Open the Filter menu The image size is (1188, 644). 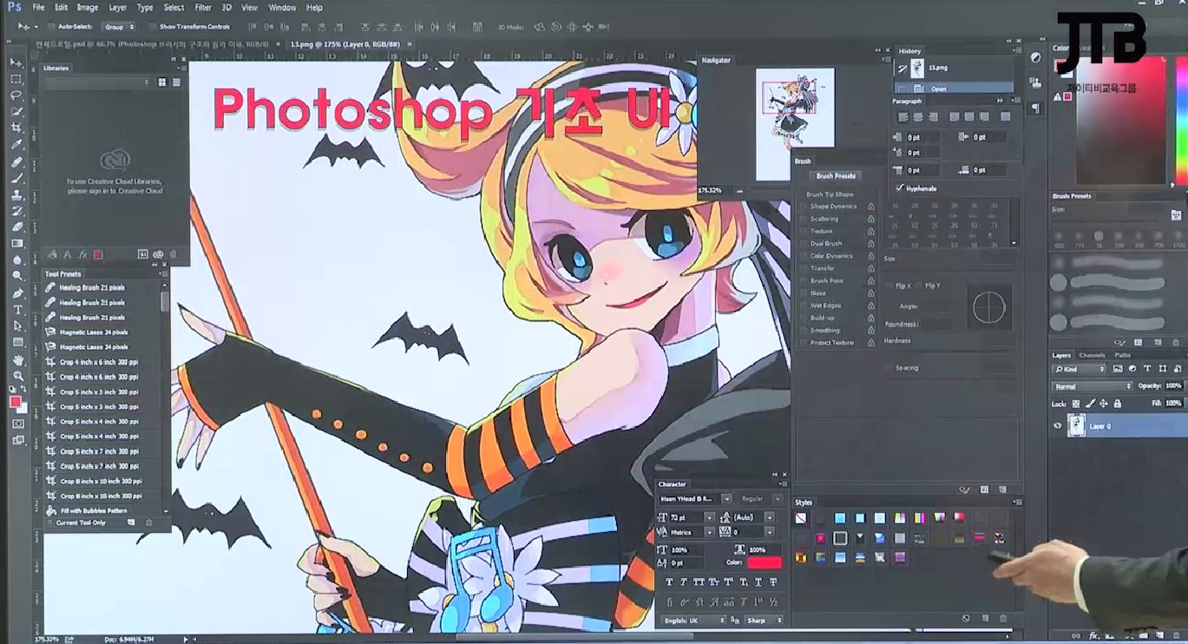pyautogui.click(x=203, y=7)
